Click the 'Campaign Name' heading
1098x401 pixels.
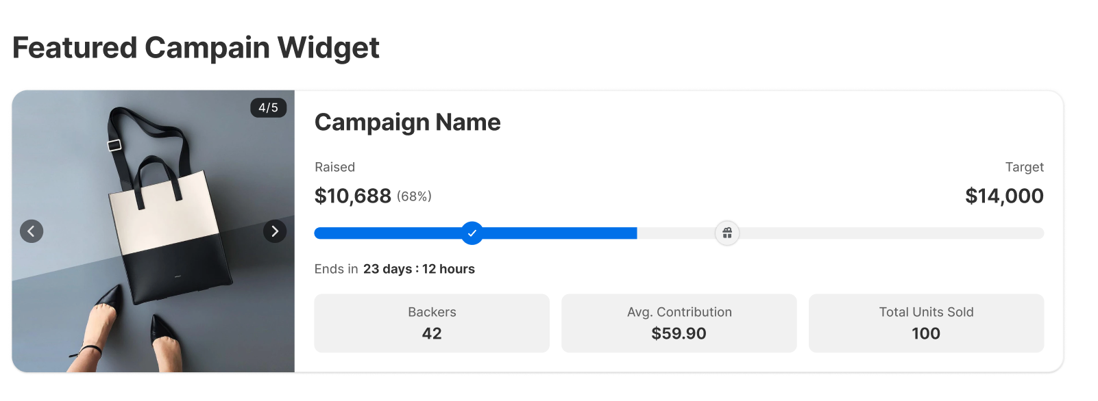pyautogui.click(x=407, y=122)
